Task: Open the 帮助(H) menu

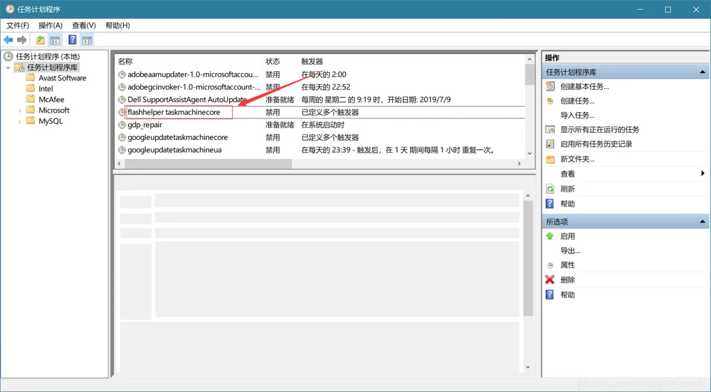Action: coord(118,25)
